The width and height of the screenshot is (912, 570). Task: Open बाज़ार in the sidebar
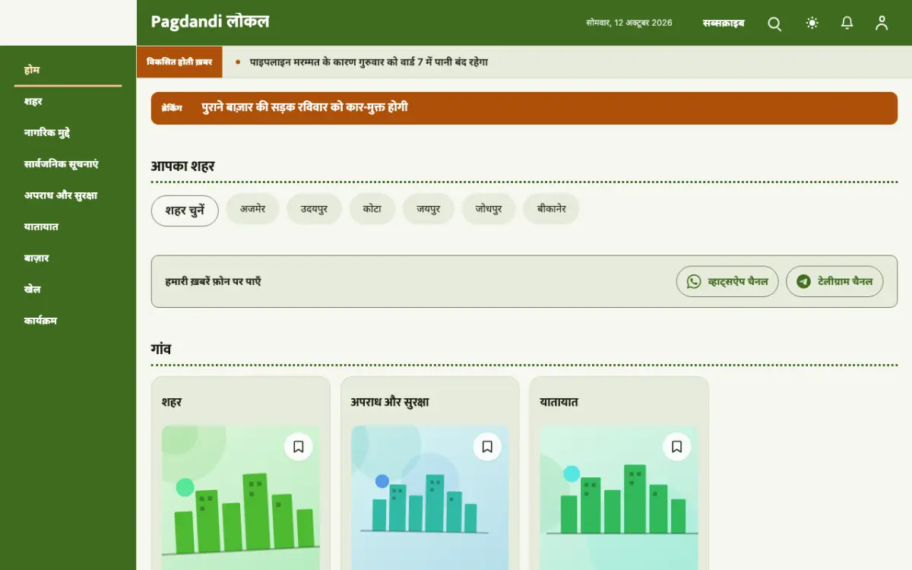coord(68,258)
